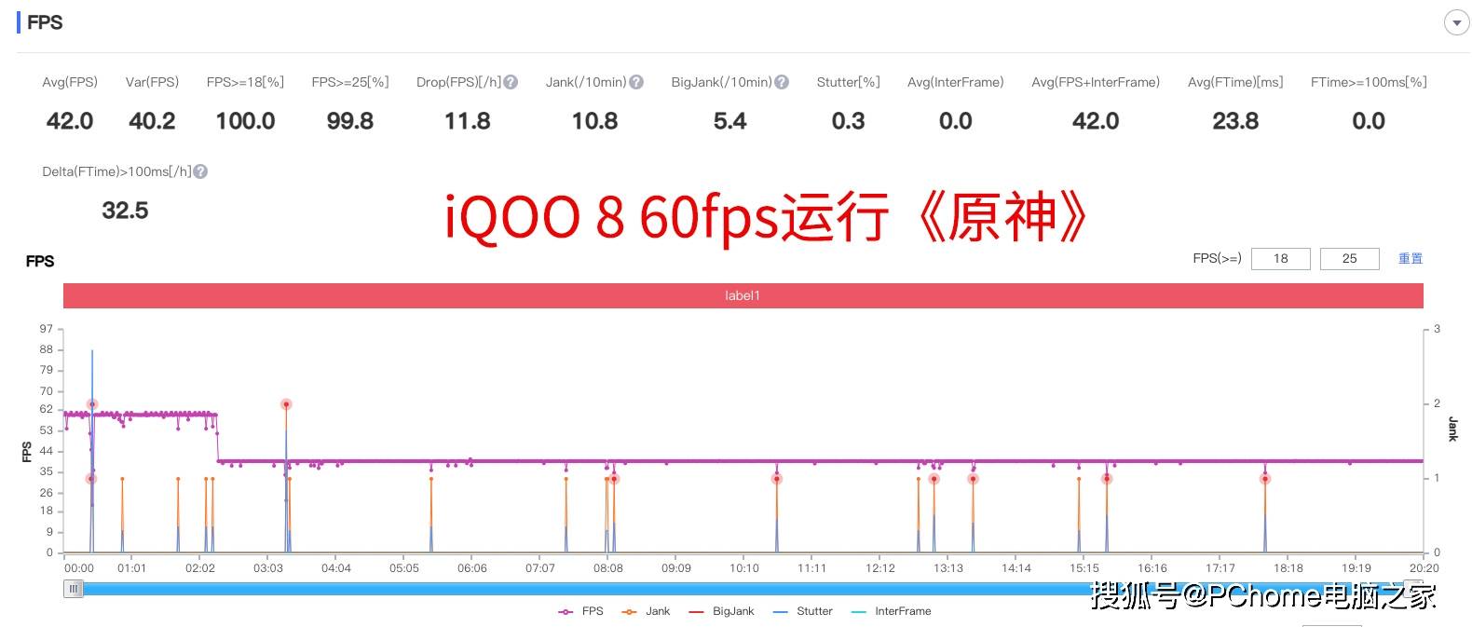The width and height of the screenshot is (1472, 627).
Task: Click the Avg(FPS+InterFrame) label
Action: point(1096,82)
